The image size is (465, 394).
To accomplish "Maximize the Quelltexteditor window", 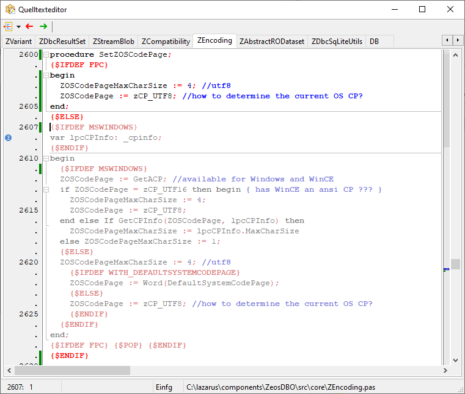I will point(422,10).
